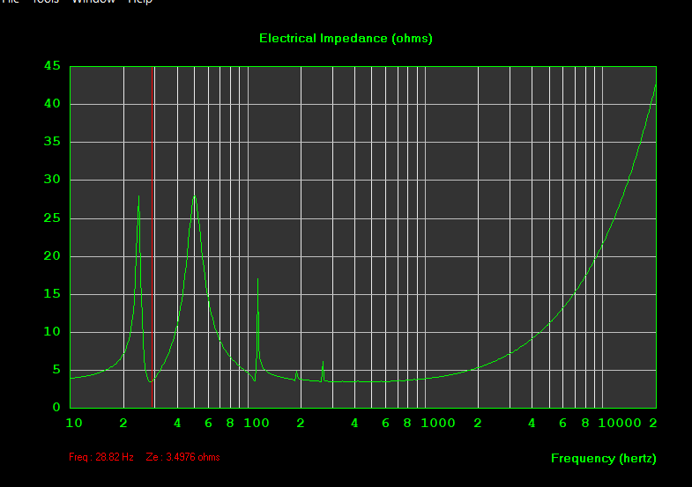
Task: Click the x-axis label 10000
Action: click(619, 423)
